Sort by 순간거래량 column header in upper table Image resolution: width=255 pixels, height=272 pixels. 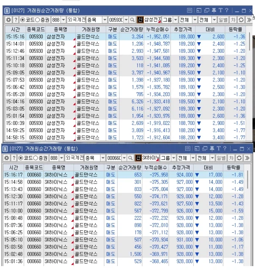(132, 30)
